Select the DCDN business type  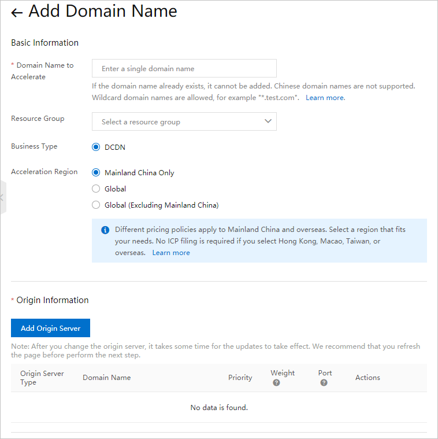(x=96, y=147)
